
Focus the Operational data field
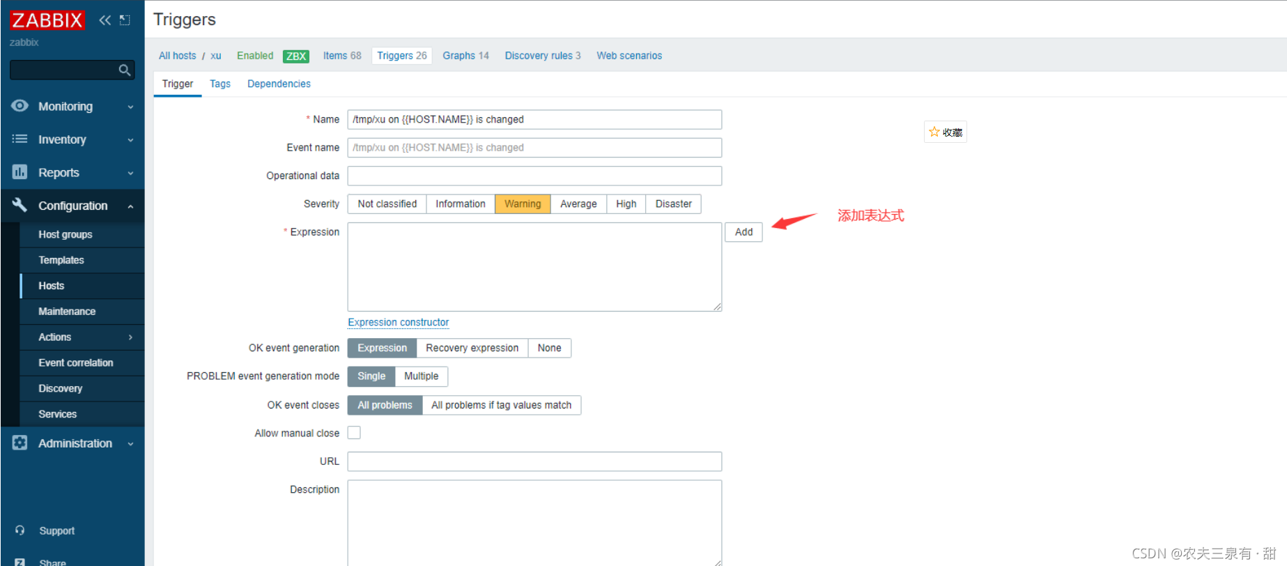click(534, 176)
